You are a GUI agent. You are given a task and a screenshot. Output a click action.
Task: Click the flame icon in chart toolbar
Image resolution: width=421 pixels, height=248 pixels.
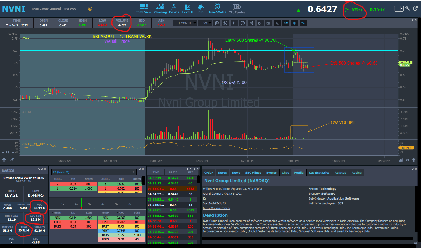point(259,23)
